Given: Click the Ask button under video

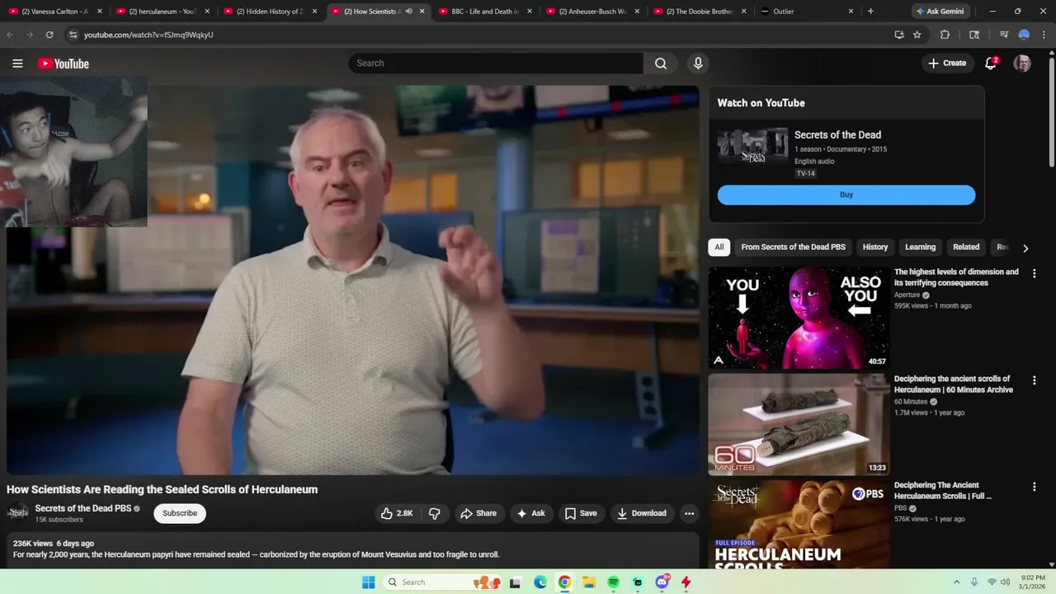Looking at the screenshot, I should [x=530, y=513].
